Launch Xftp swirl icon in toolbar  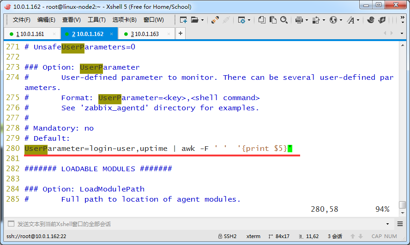tap(370, 20)
